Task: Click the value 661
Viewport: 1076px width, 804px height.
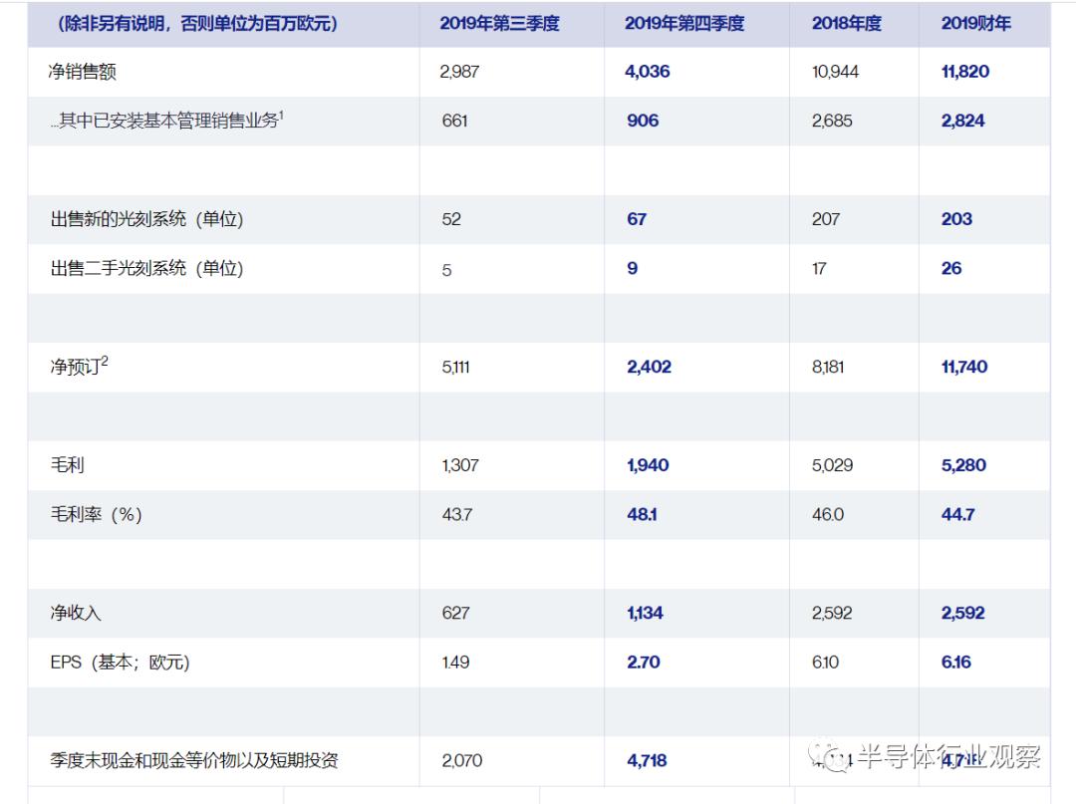Action: [x=455, y=121]
